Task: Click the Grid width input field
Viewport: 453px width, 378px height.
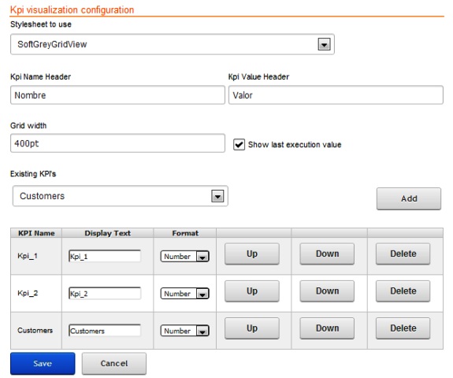Action: pyautogui.click(x=117, y=143)
